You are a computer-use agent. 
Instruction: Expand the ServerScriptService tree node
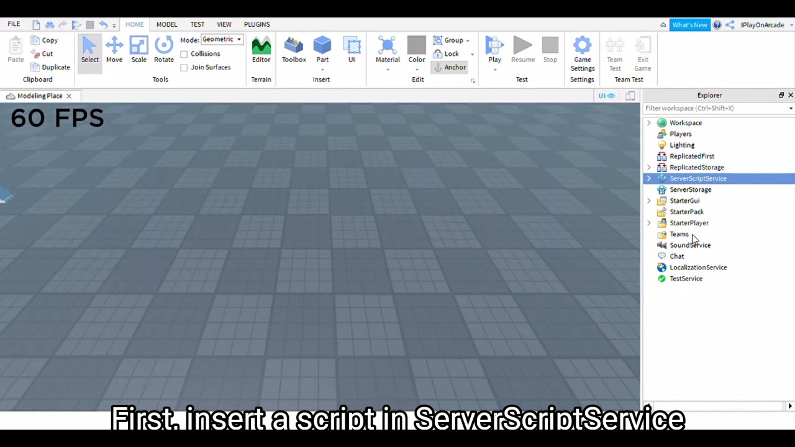649,179
